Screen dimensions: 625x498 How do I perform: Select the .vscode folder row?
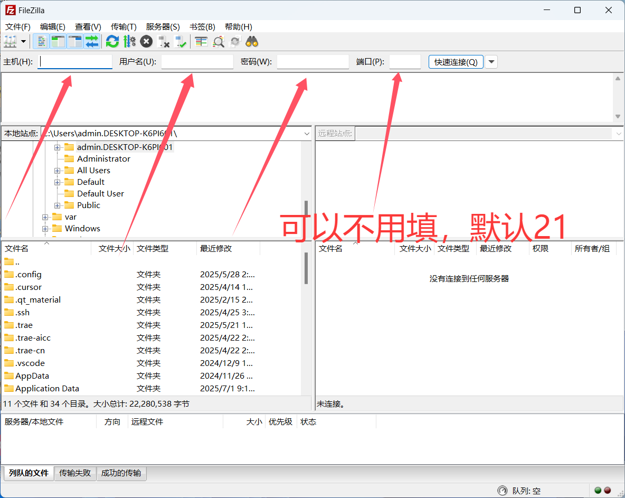point(151,363)
